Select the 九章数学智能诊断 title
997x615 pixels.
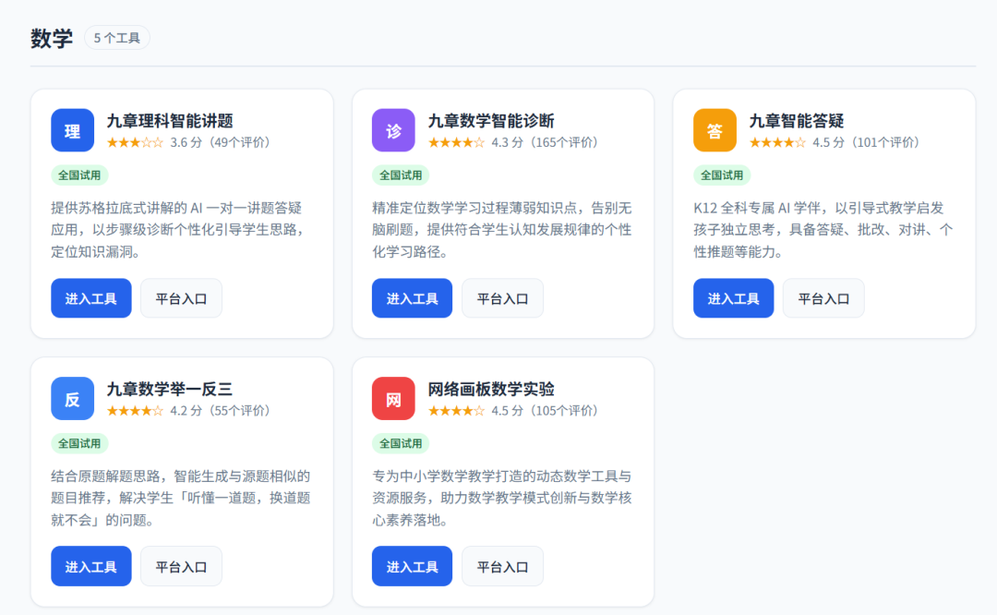tap(491, 121)
